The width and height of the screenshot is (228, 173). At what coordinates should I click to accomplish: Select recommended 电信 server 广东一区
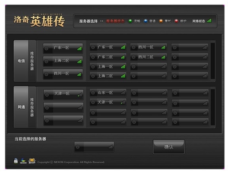pos(63,48)
